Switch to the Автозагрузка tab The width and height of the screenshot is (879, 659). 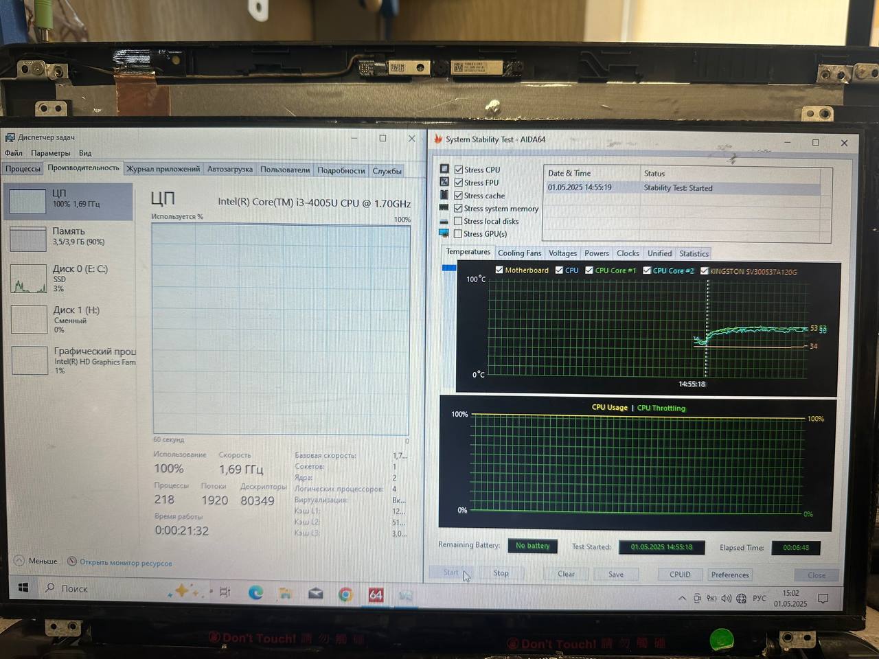(229, 170)
